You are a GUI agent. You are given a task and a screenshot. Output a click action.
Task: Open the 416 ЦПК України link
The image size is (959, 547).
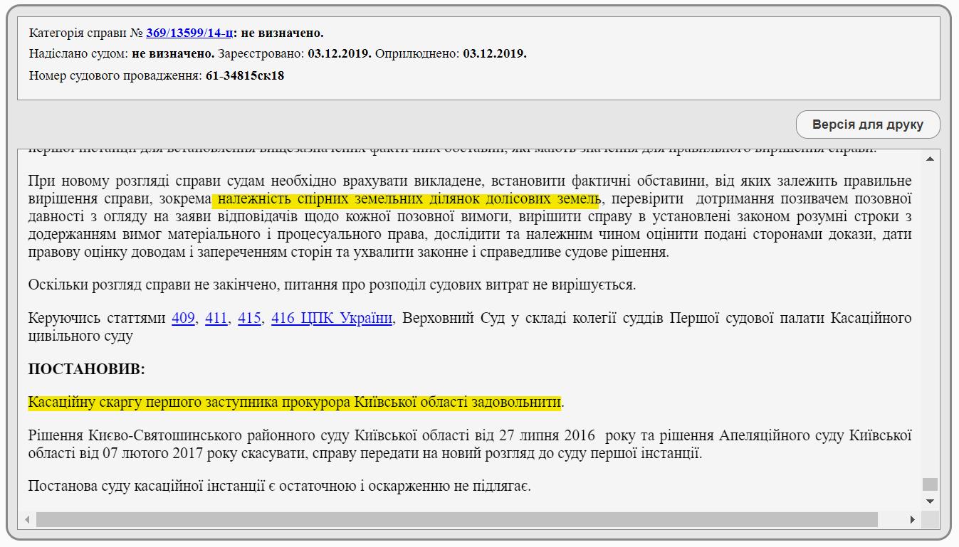[332, 318]
